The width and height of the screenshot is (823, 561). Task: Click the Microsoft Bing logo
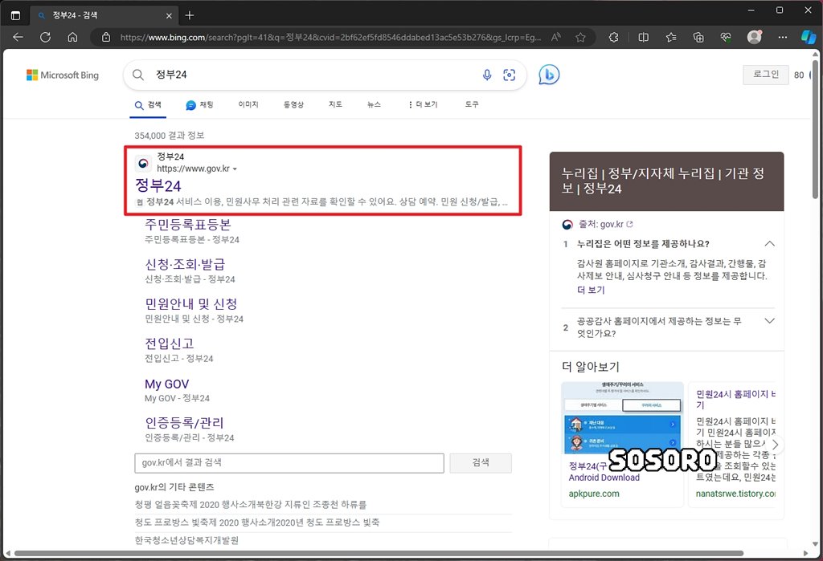coord(63,75)
